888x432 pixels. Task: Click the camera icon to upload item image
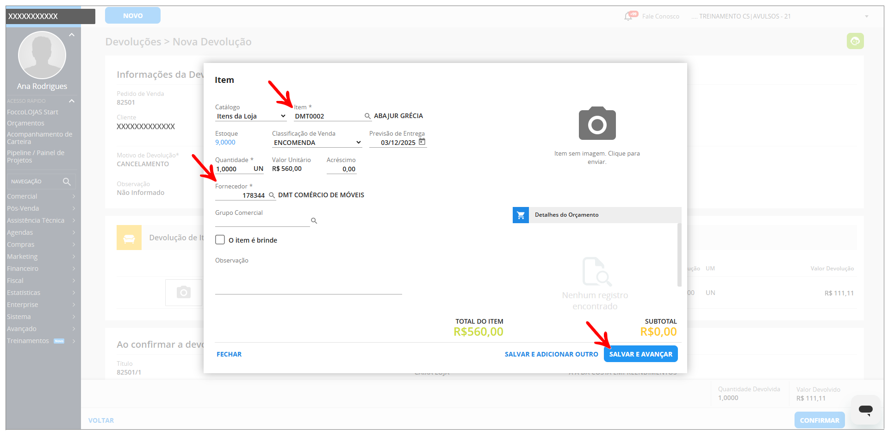[x=597, y=124]
